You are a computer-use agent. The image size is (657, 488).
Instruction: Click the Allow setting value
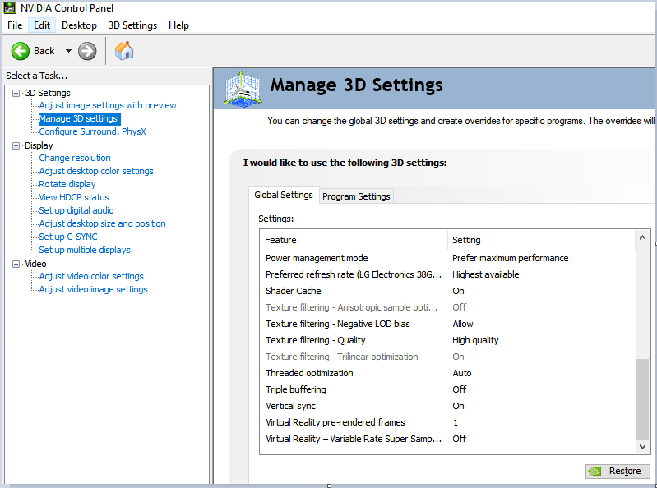[x=463, y=324]
